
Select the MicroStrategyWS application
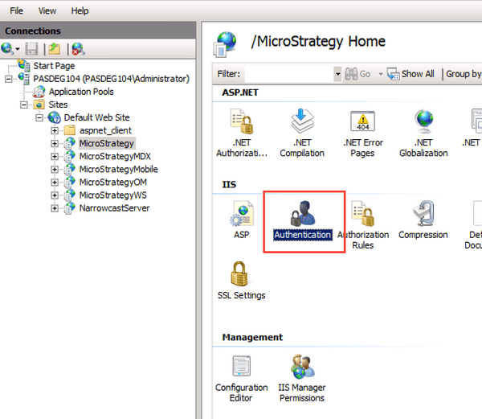112,195
